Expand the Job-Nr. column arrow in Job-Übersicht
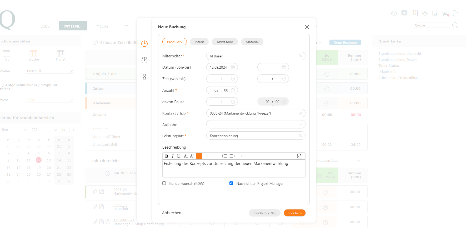 107,173
